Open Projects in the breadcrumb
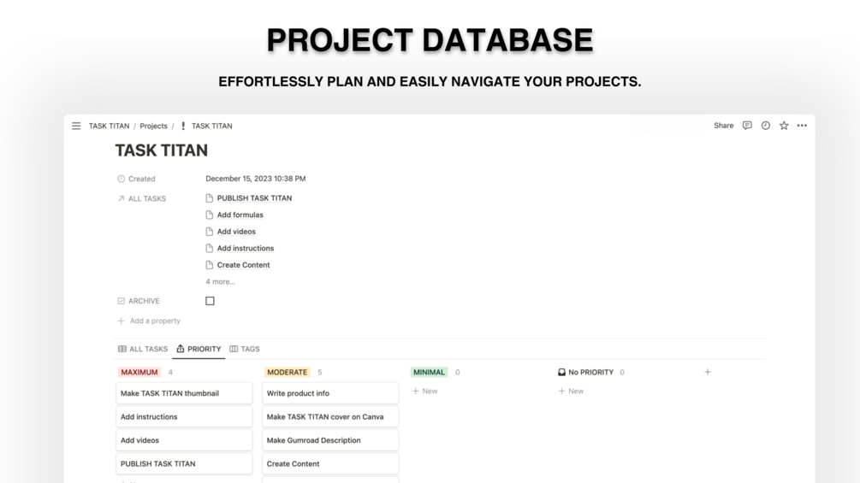The width and height of the screenshot is (860, 483). click(153, 126)
